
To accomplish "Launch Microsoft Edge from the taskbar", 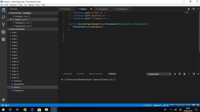I will pos(32,110).
